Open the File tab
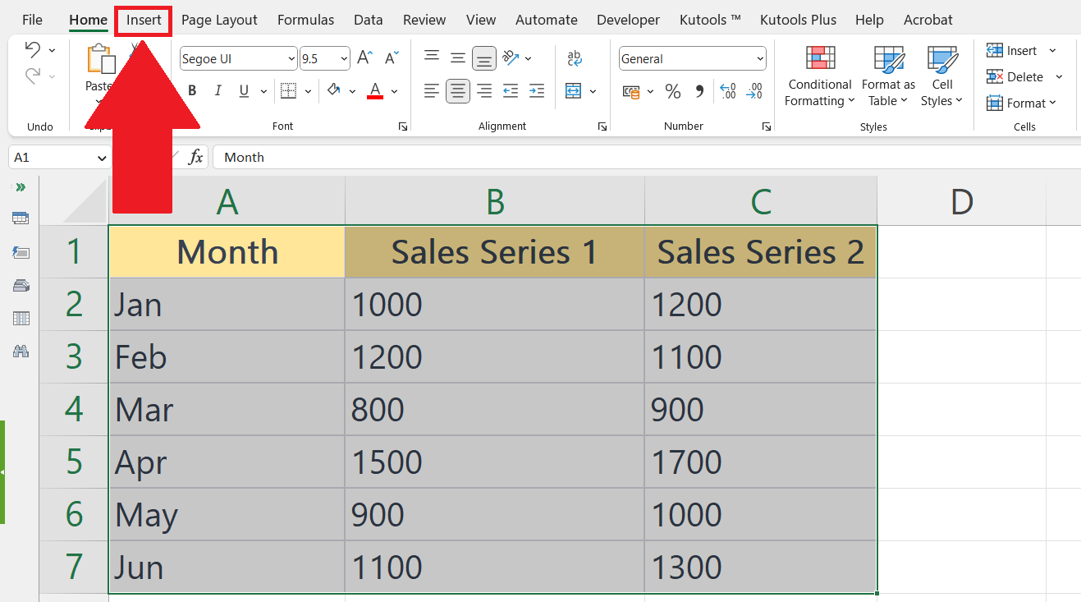 [x=32, y=20]
